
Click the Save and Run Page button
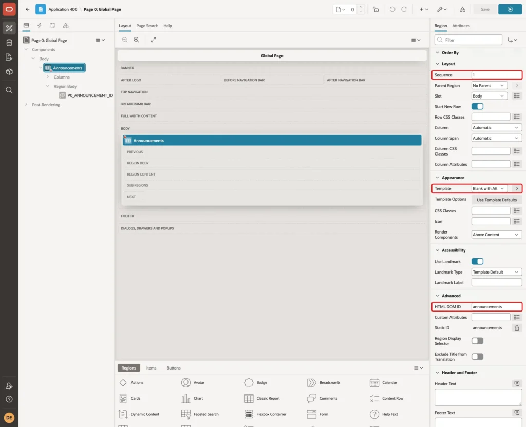point(510,9)
